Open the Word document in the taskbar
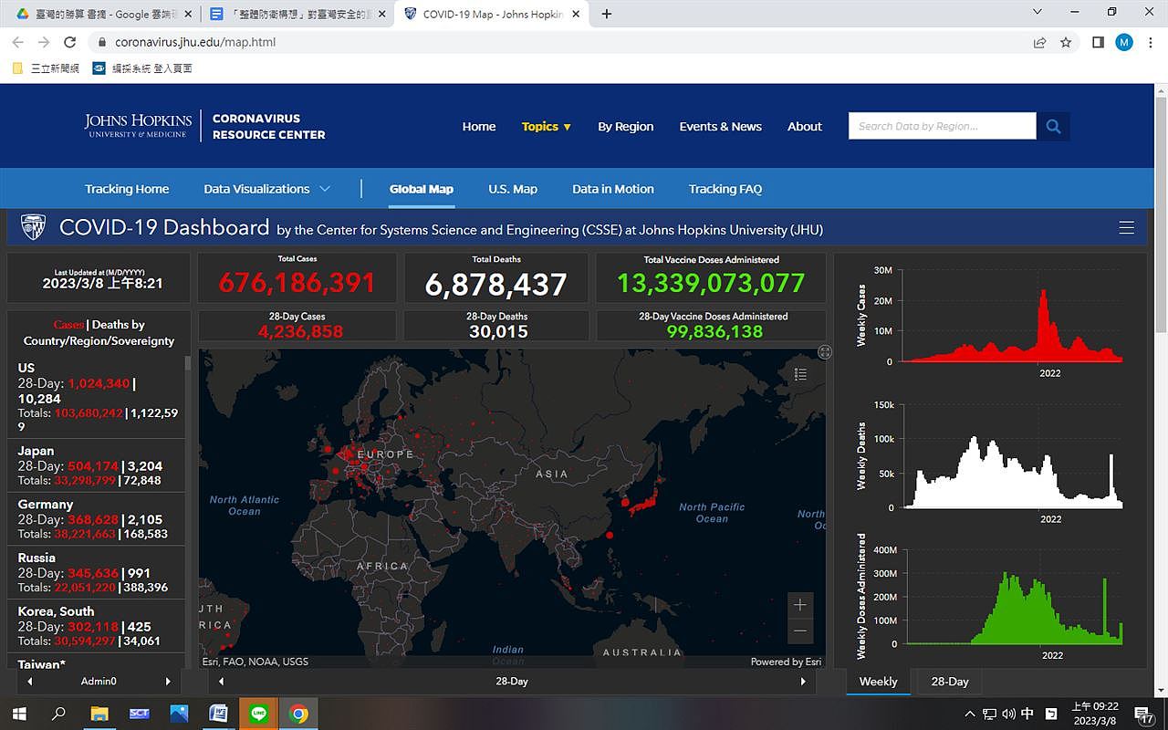 (x=218, y=714)
